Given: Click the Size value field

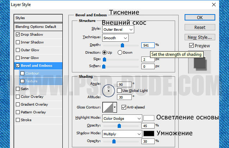Looking at the screenshot, I should pyautogui.click(x=148, y=59).
